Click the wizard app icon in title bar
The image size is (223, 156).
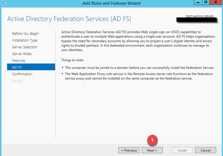pos(4,3)
